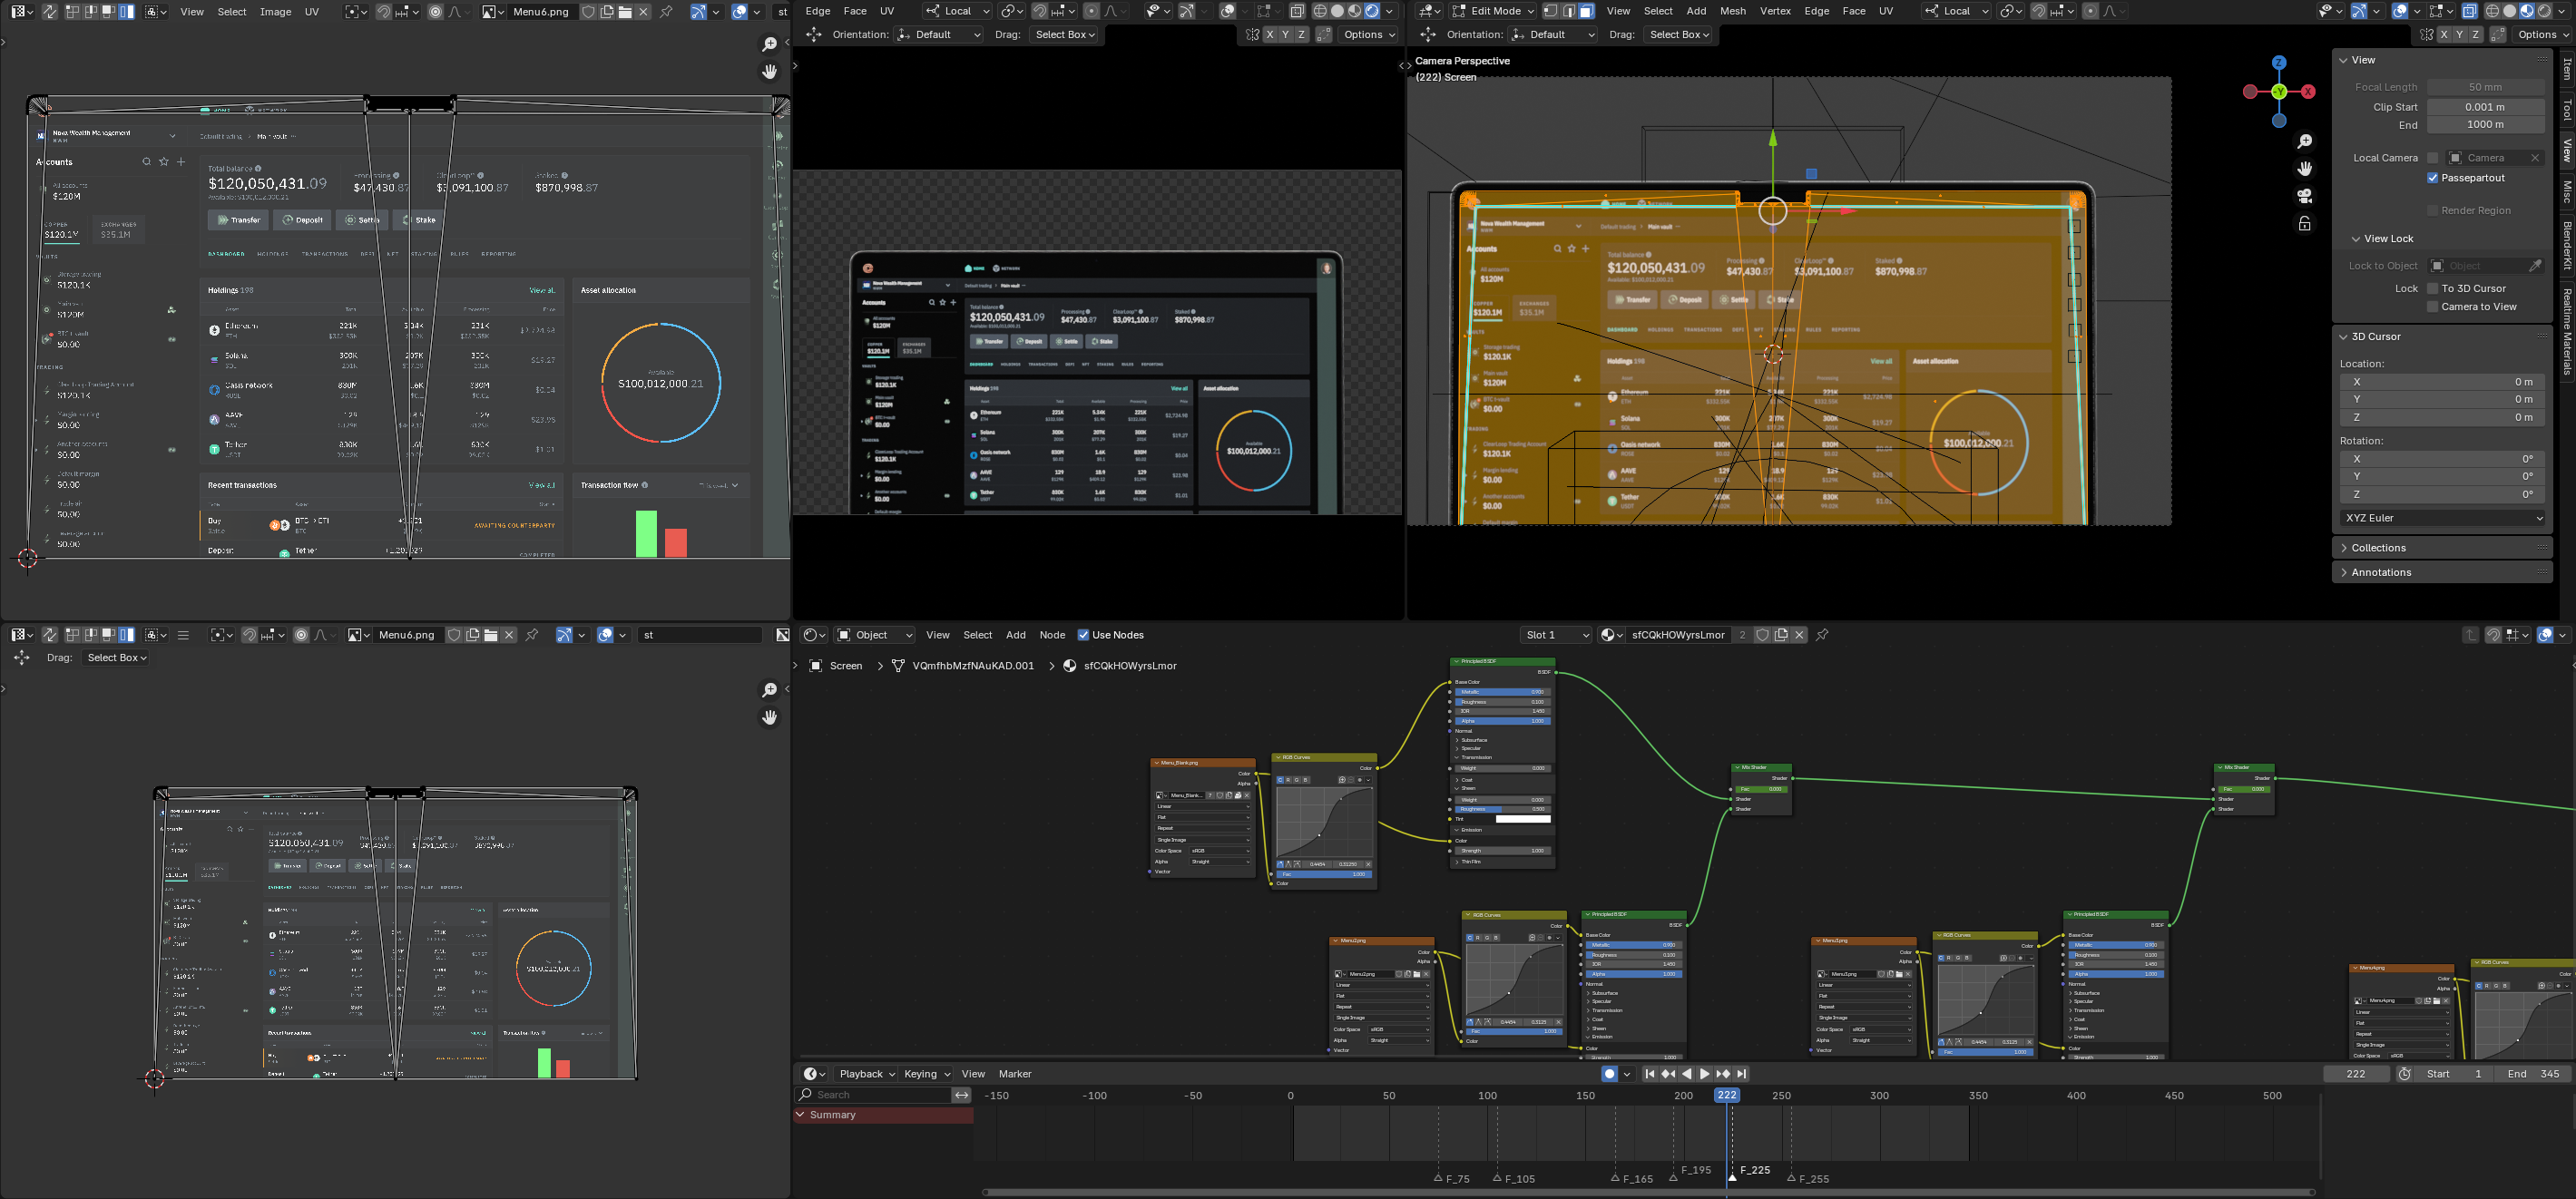The image size is (2576, 1199).
Task: Toggle camera view icon in the 3D viewport
Action: click(2304, 196)
